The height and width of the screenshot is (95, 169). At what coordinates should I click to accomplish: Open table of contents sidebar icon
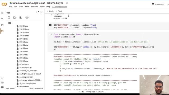2,13
